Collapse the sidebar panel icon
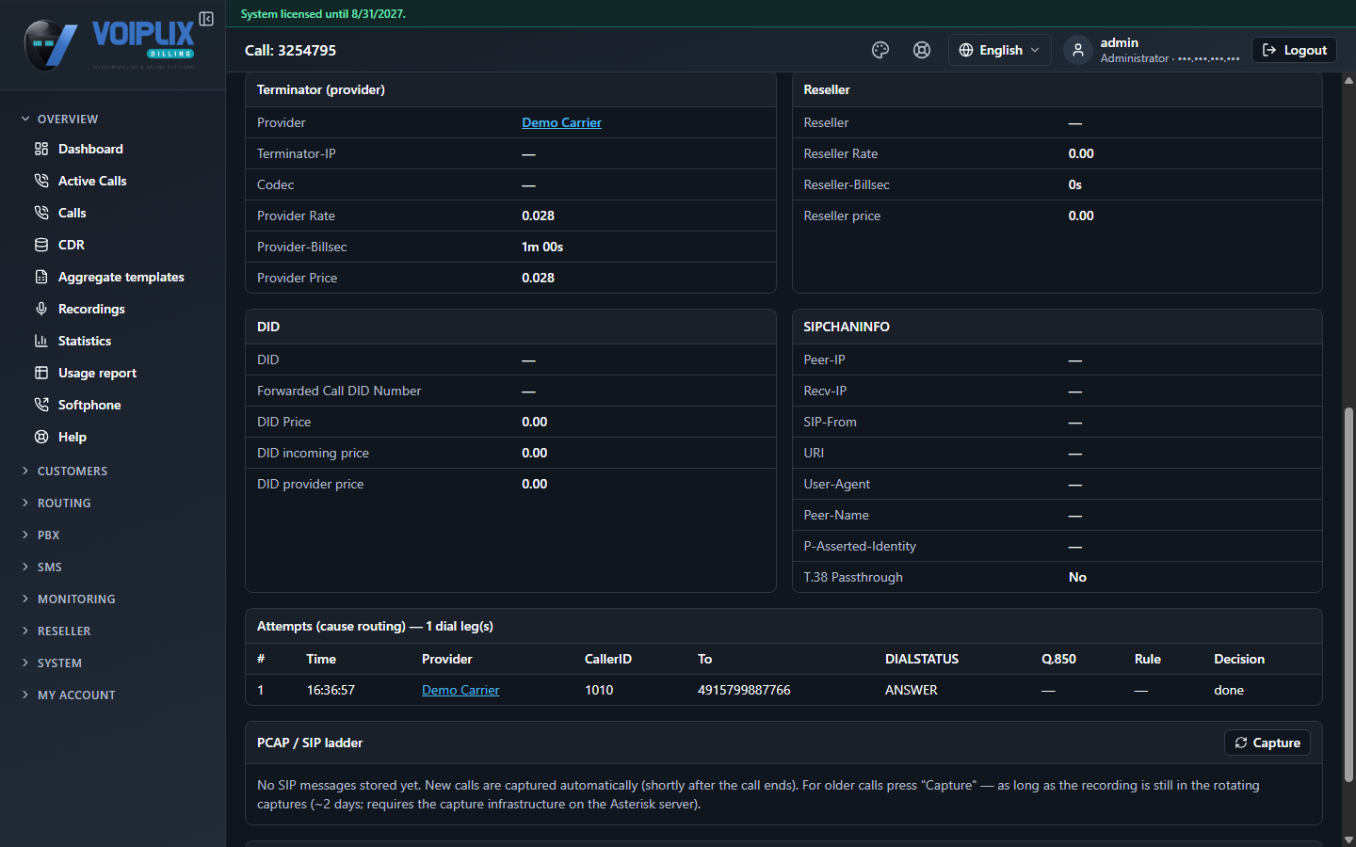Viewport: 1356px width, 847px height. [x=206, y=19]
